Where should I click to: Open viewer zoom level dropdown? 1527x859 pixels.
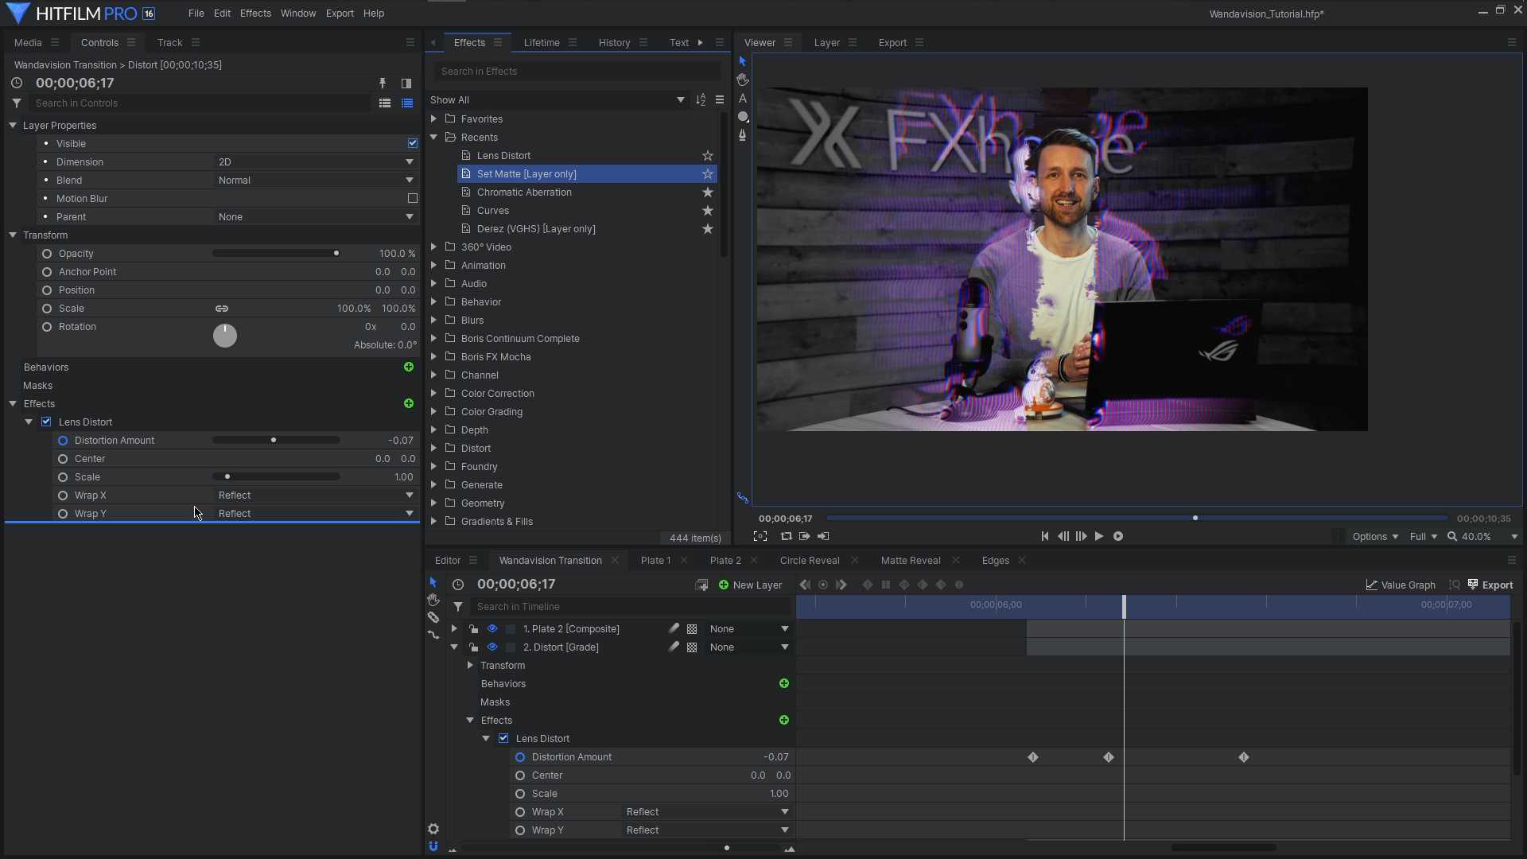point(1514,537)
